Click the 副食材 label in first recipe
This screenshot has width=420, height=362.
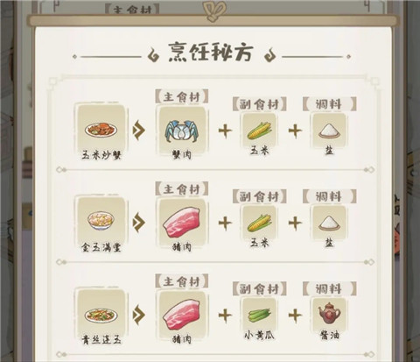coord(259,104)
